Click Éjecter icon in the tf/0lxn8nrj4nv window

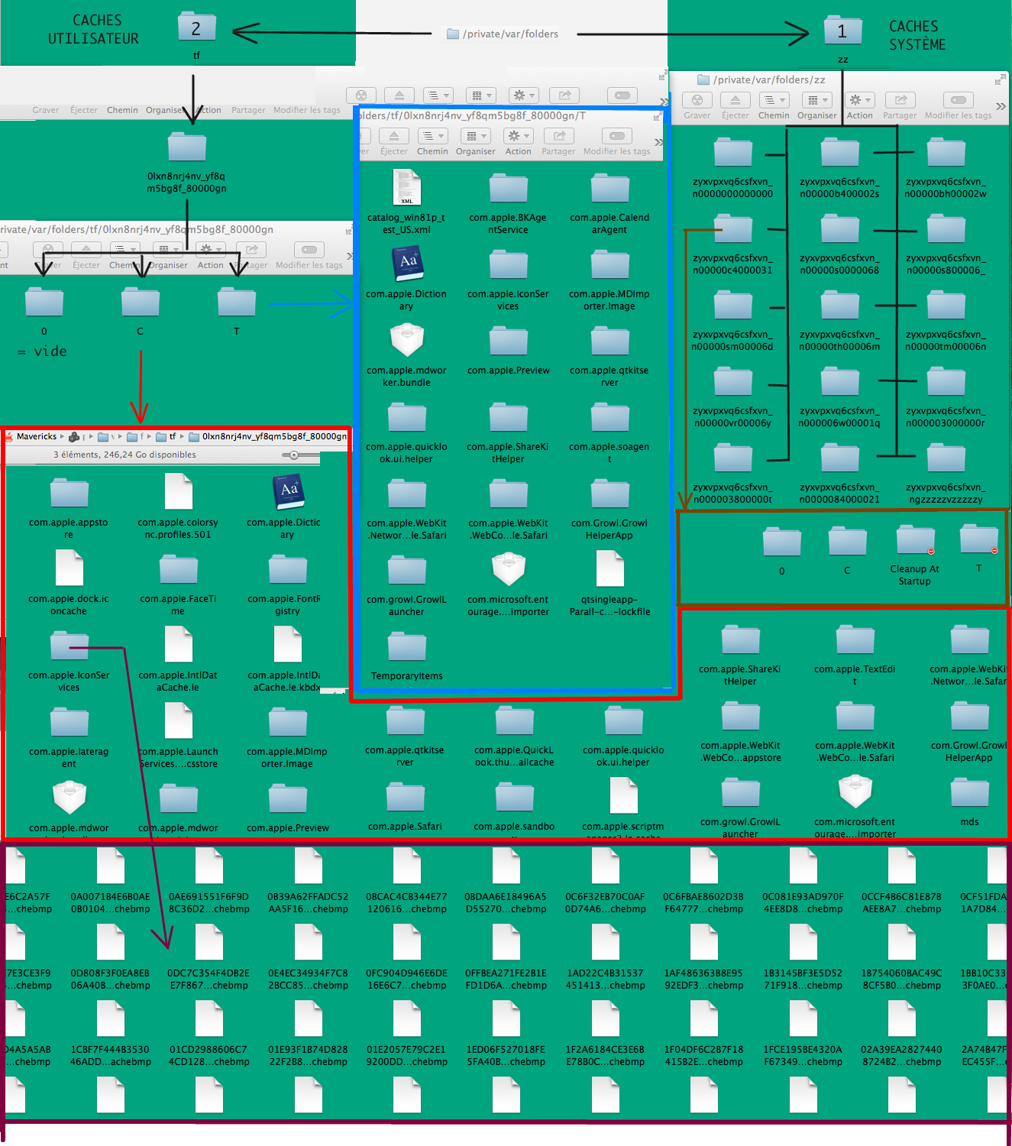click(86, 250)
